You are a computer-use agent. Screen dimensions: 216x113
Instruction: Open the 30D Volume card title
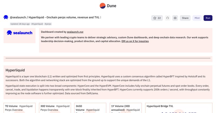pos(48,106)
